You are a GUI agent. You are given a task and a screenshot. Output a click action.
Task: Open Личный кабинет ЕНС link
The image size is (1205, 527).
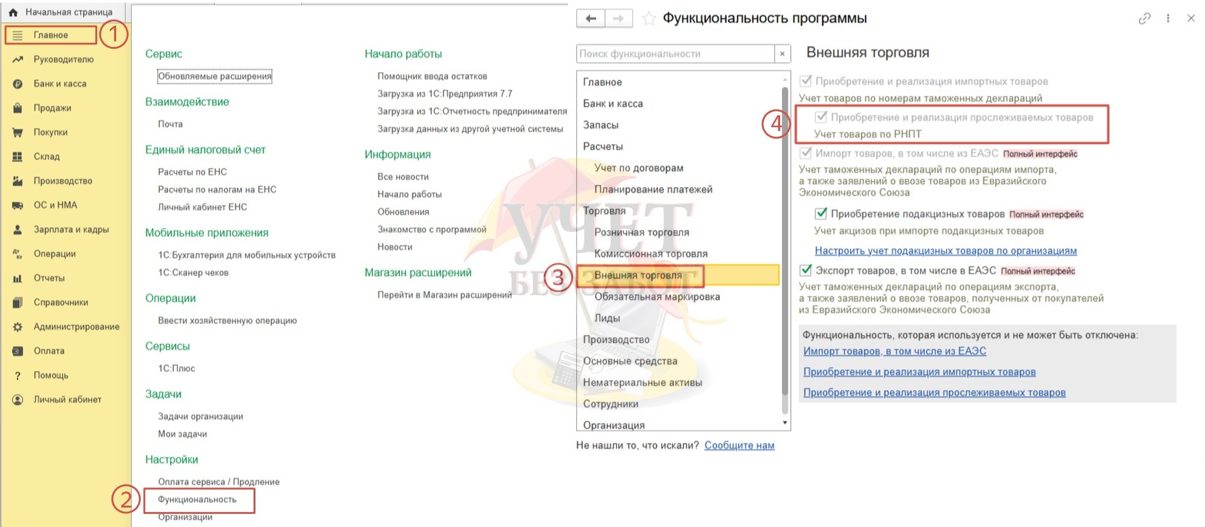[x=203, y=207]
